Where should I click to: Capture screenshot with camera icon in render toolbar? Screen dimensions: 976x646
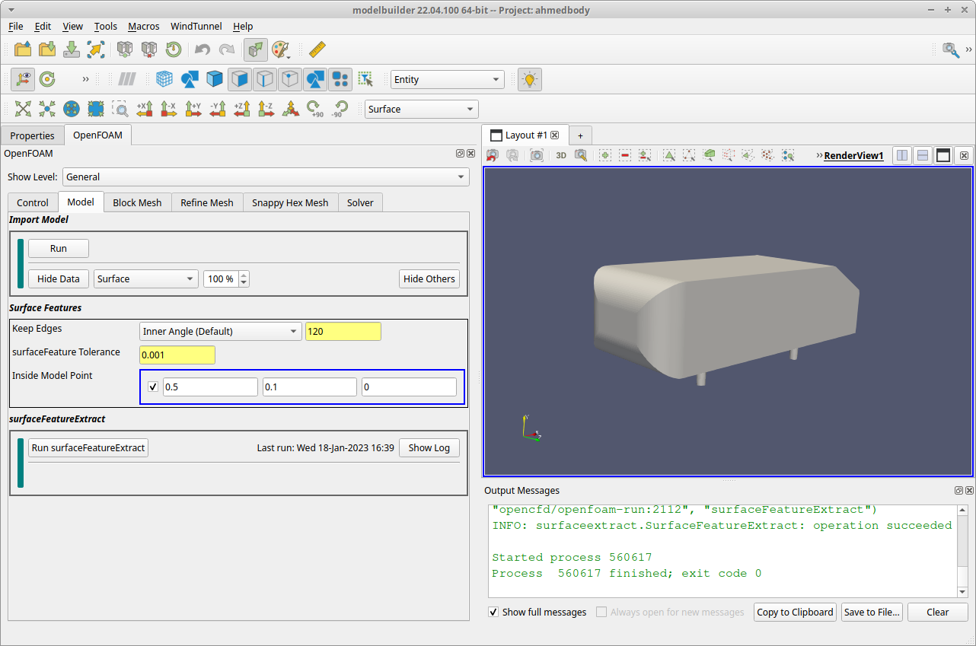[x=537, y=155]
